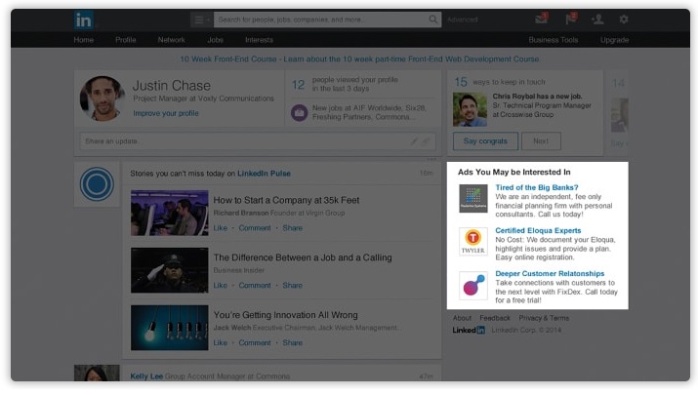Open Certified Eloqua Experts ad
This screenshot has width=698, height=395.
click(x=538, y=230)
